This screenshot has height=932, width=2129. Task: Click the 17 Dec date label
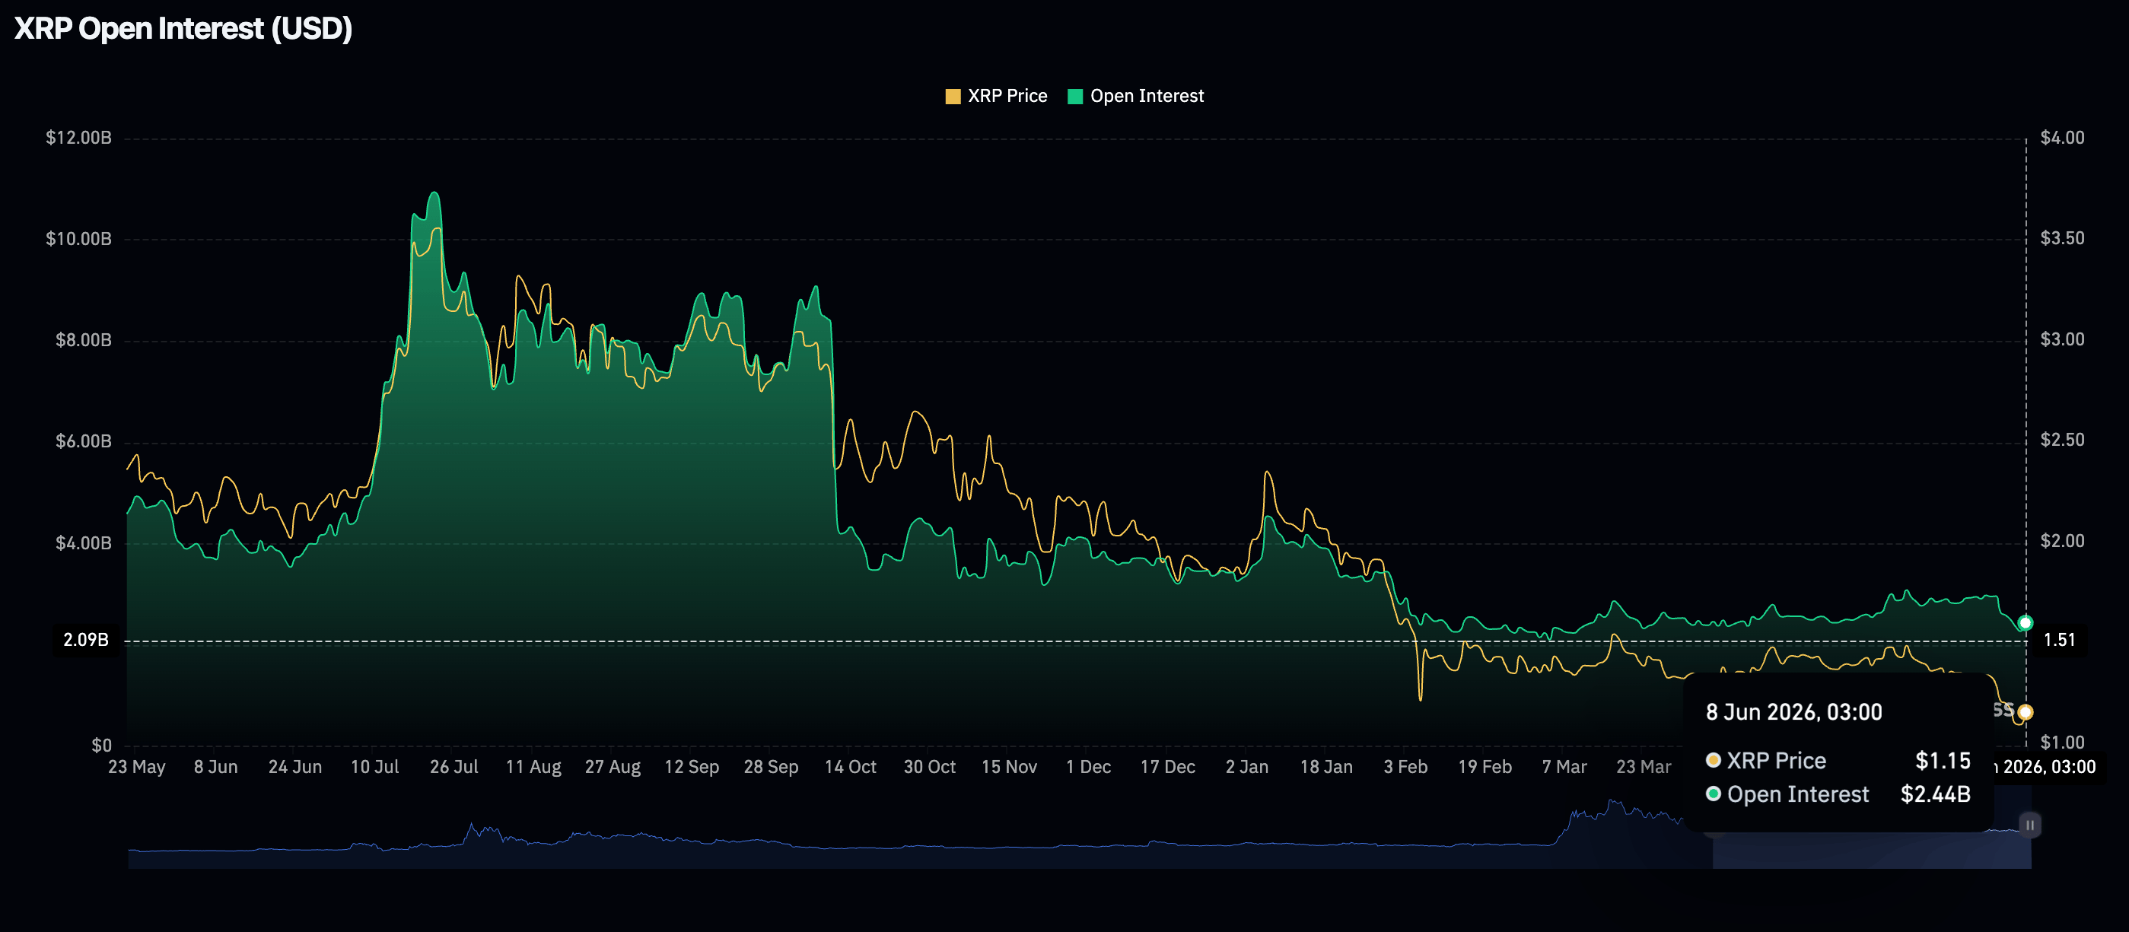coord(1168,768)
